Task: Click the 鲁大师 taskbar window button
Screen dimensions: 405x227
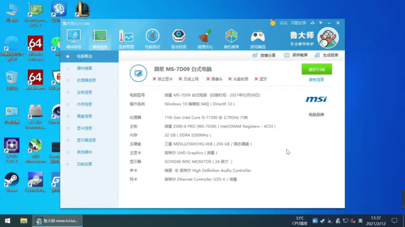Action: 57,221
